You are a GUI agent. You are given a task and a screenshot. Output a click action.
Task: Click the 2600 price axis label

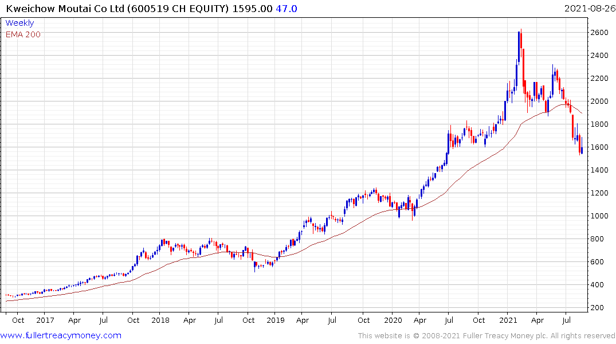pyautogui.click(x=599, y=33)
